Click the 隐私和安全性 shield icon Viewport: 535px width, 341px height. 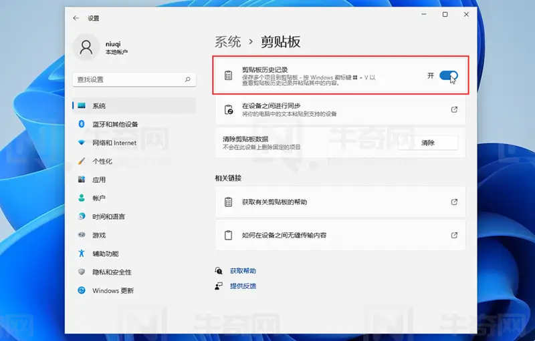point(82,272)
